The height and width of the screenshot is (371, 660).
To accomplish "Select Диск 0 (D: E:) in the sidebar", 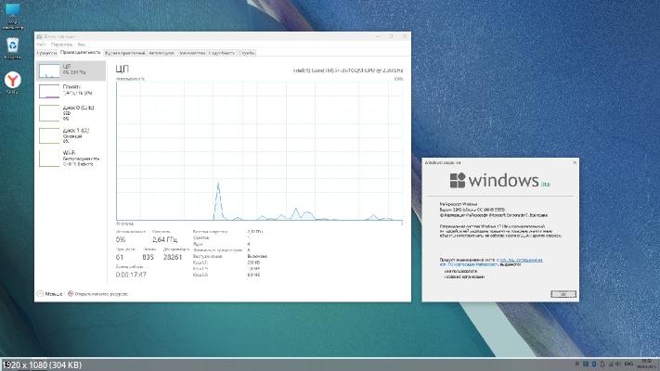I will pyautogui.click(x=71, y=113).
